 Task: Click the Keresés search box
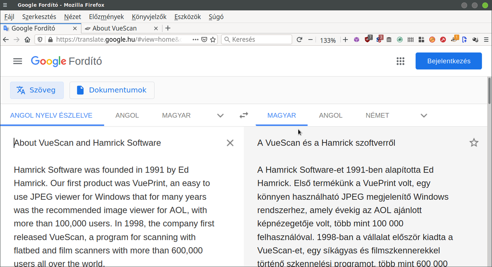[x=256, y=40]
